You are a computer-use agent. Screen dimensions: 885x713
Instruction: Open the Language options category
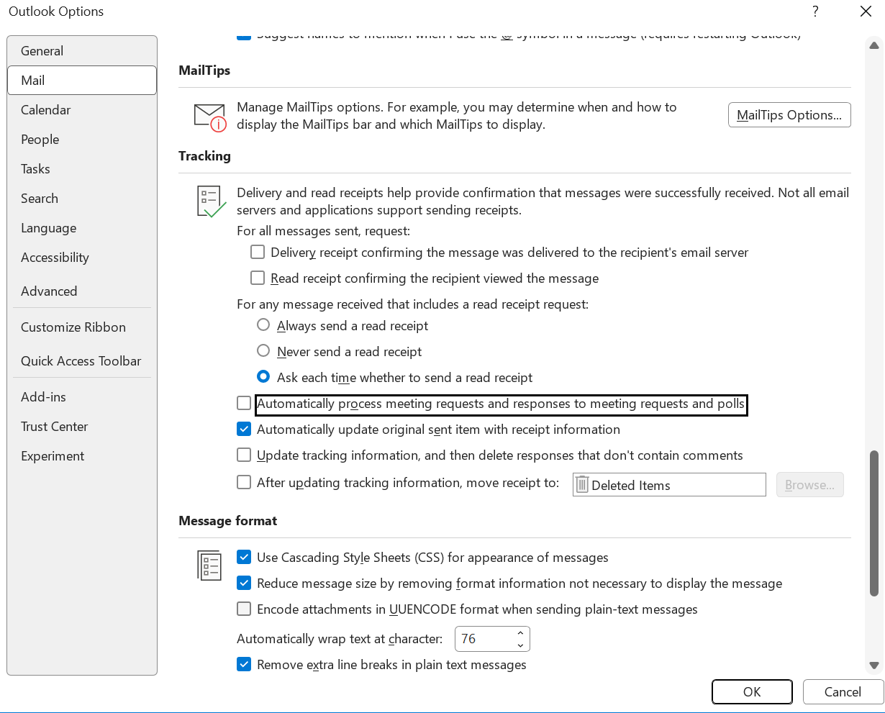coord(82,228)
